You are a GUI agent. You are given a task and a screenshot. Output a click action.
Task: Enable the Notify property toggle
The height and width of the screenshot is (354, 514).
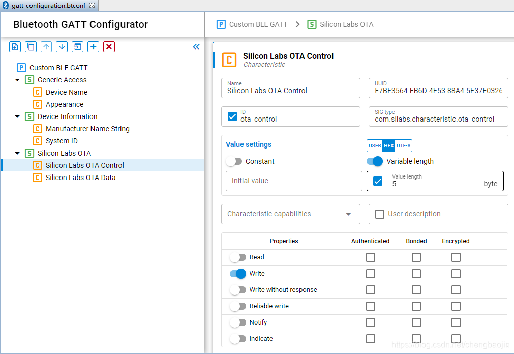pos(238,322)
